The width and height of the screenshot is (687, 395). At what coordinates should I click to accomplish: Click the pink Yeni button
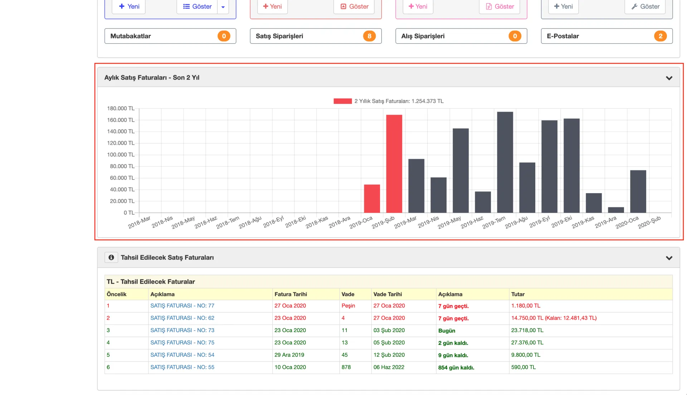pyautogui.click(x=418, y=6)
